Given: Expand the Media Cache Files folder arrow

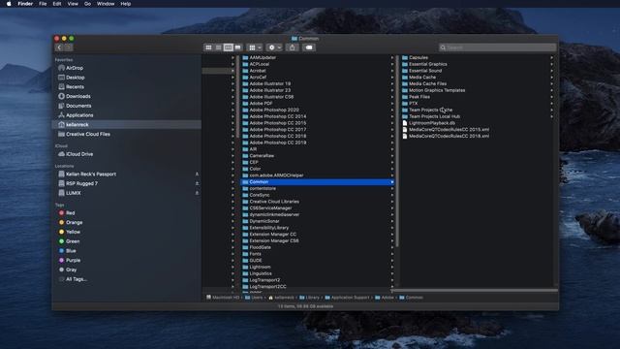Looking at the screenshot, I should (551, 84).
